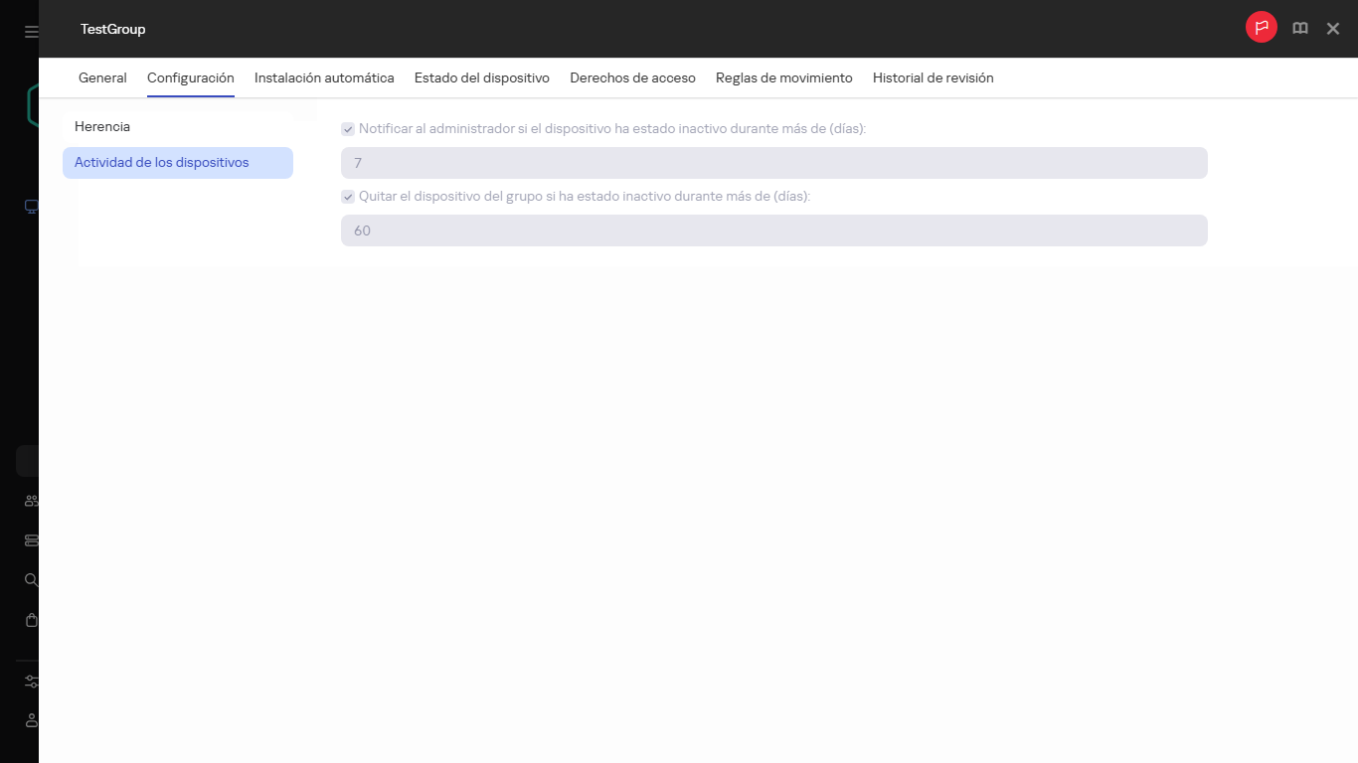Screen dimensions: 1358x763
Task: Open the hamburger navigation menu
Action: pos(29,29)
